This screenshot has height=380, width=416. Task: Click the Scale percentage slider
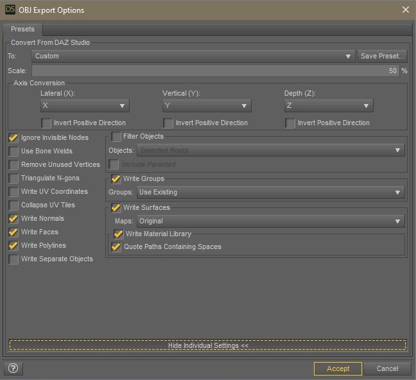tap(216, 71)
